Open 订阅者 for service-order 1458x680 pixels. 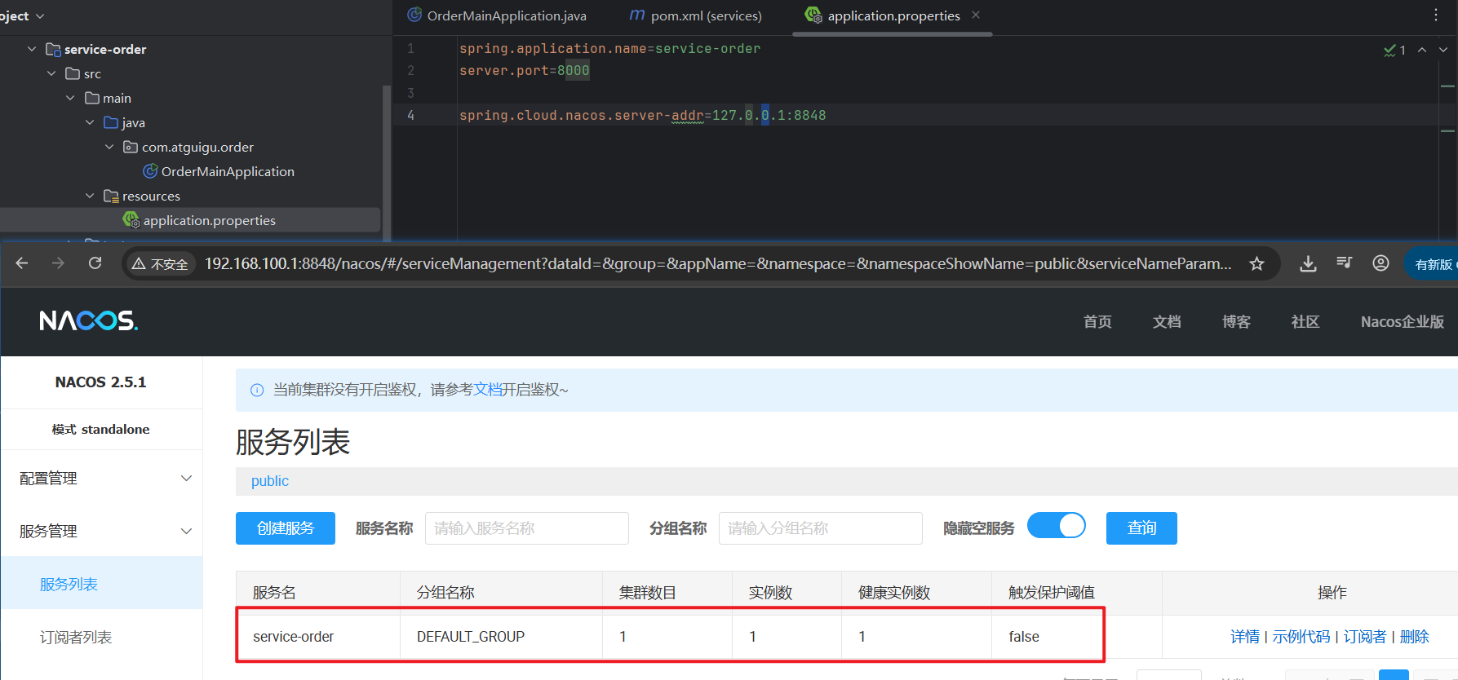pyautogui.click(x=1365, y=637)
